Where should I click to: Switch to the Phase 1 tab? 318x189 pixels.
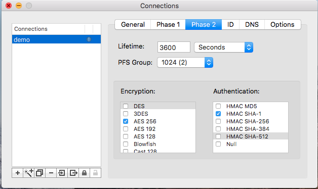point(168,24)
